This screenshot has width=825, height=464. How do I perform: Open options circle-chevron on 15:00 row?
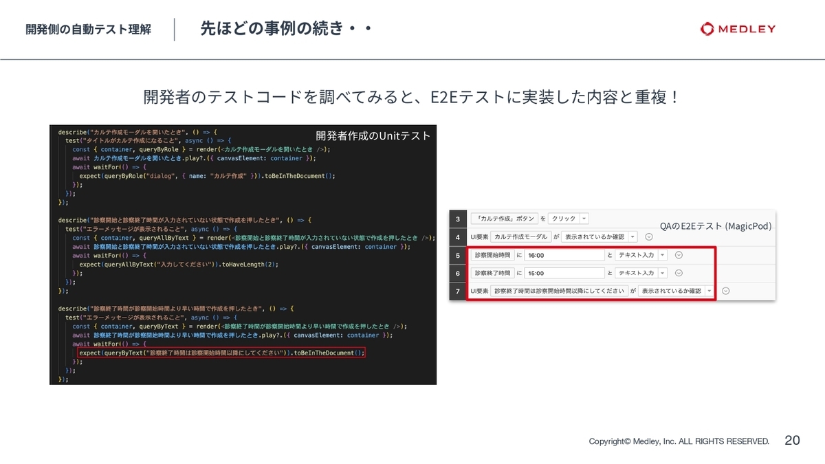(679, 273)
